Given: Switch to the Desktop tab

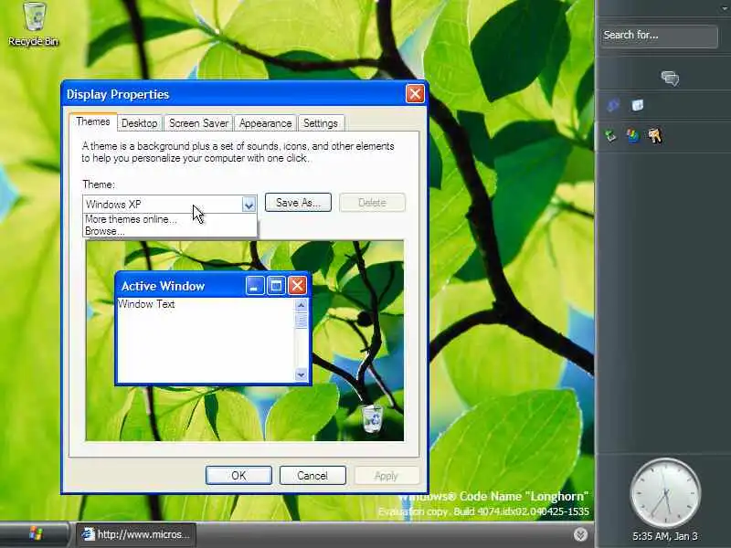Looking at the screenshot, I should pyautogui.click(x=140, y=123).
